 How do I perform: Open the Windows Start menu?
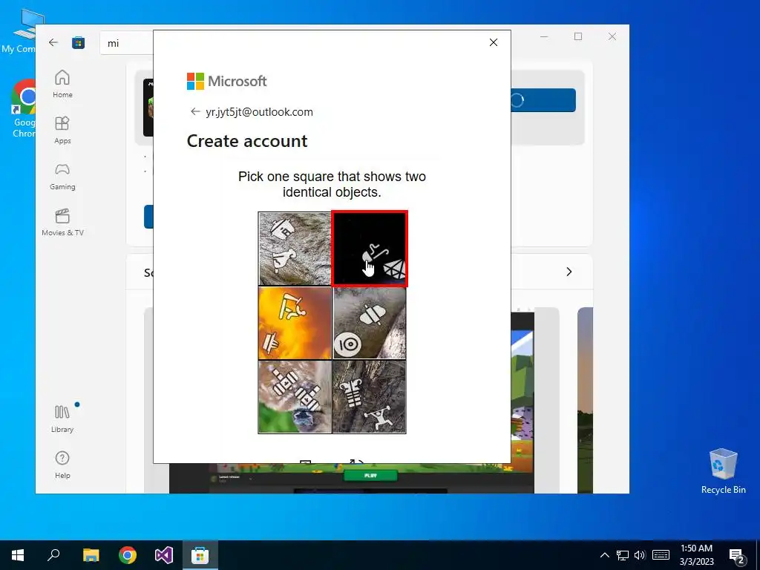point(18,555)
